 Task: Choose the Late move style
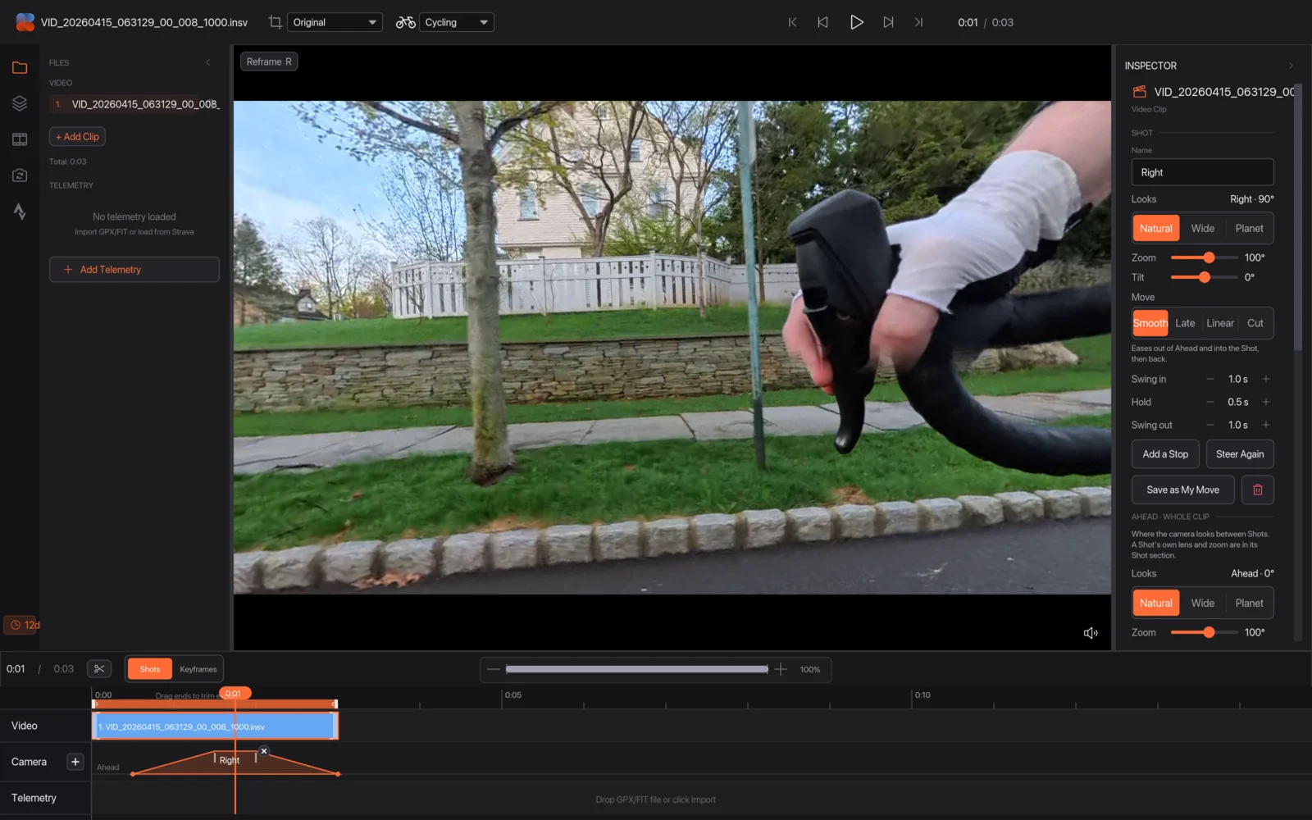click(1185, 323)
